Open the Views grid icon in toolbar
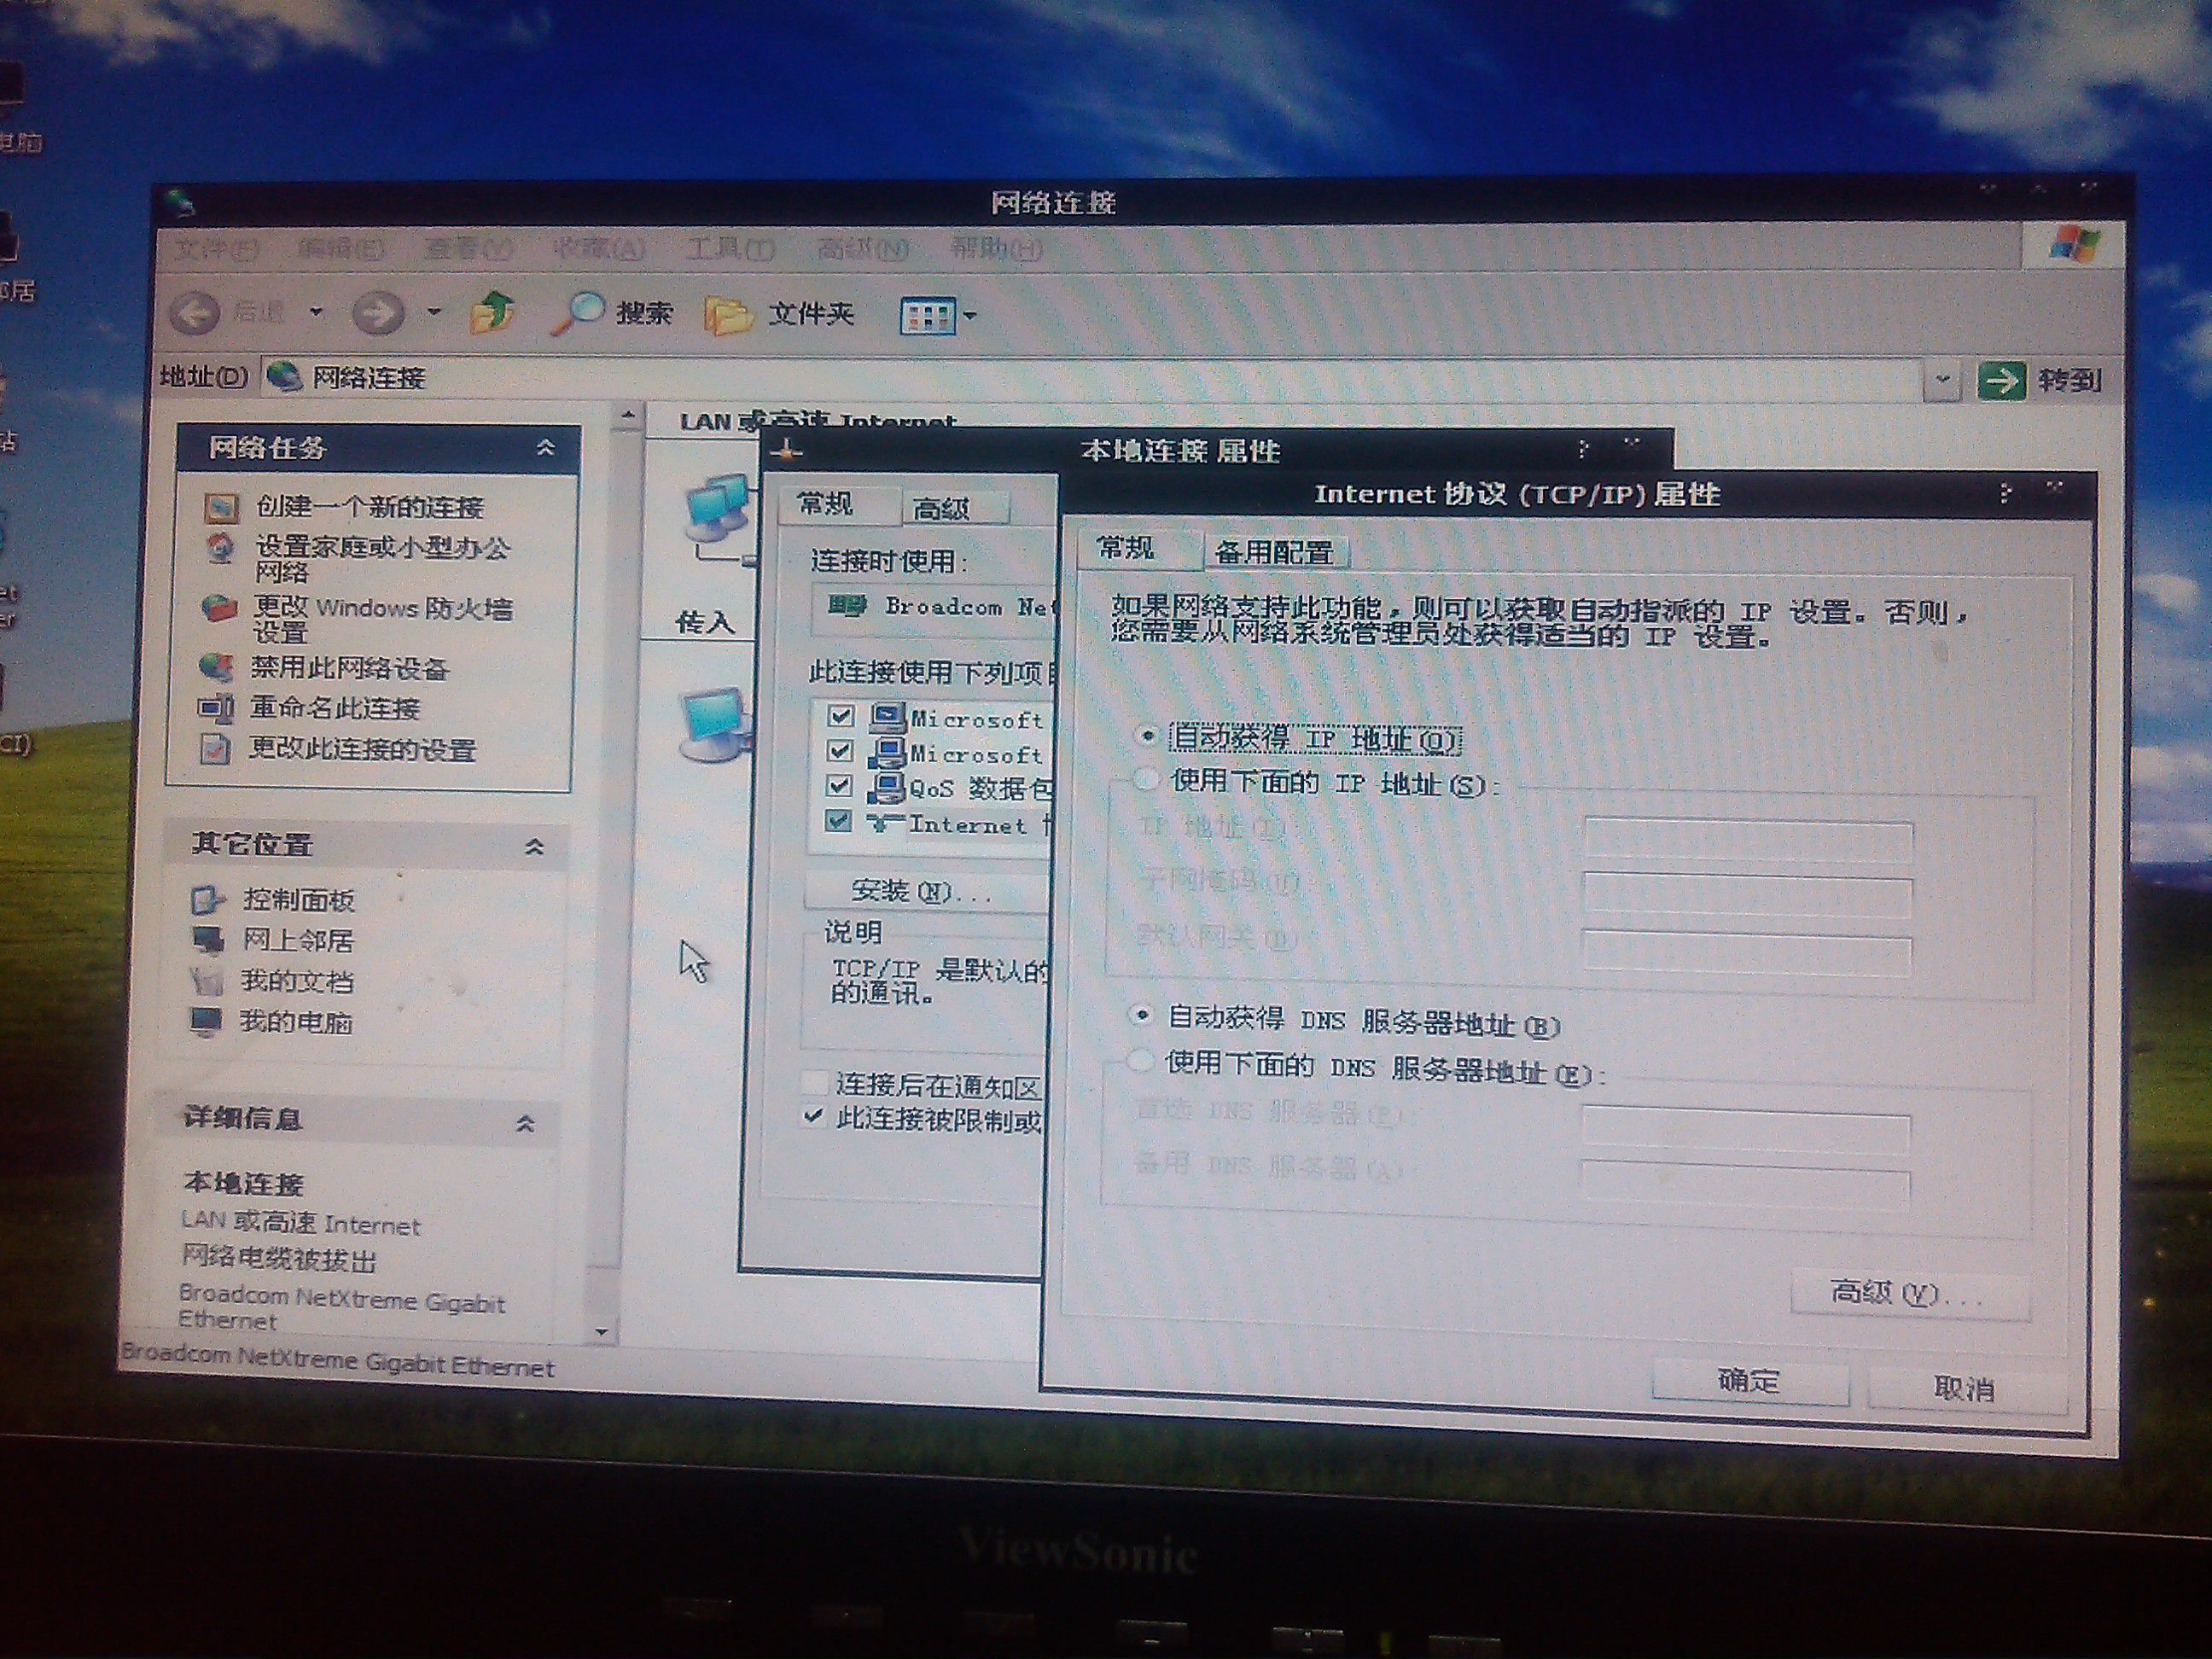This screenshot has height=1659, width=2212. click(927, 317)
